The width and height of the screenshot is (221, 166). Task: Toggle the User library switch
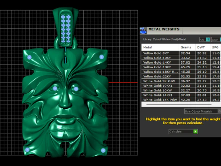tap(221, 40)
